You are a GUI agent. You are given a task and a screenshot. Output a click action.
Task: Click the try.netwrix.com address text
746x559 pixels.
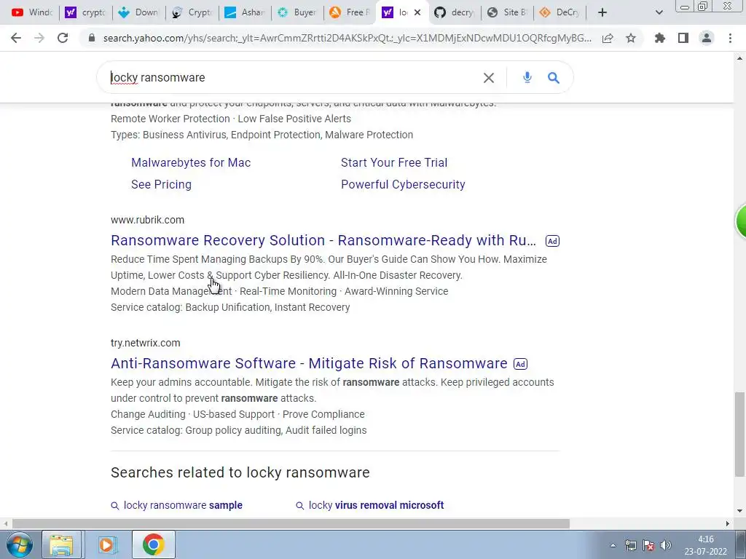click(x=146, y=343)
